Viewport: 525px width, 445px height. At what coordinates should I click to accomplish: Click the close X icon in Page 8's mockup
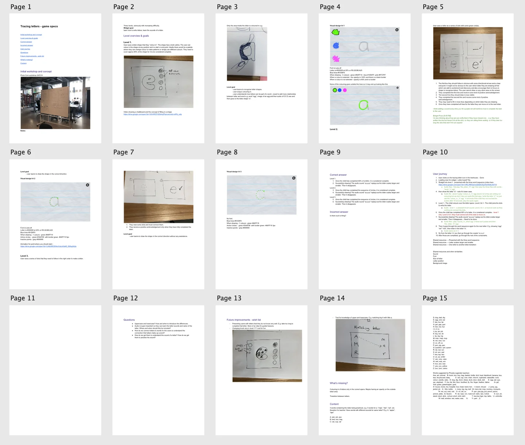point(294,178)
